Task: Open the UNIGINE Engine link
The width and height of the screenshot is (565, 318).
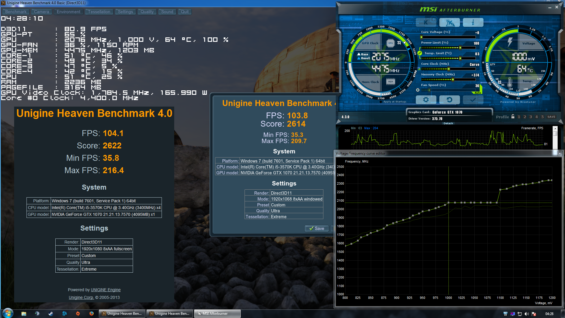Action: [x=106, y=290]
